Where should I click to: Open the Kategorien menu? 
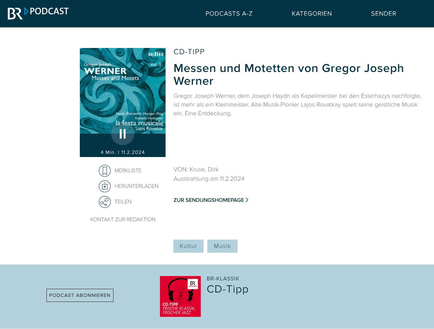[x=312, y=13]
